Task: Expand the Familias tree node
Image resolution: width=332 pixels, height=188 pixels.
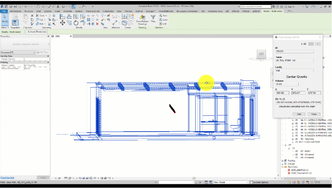Action: tap(283, 161)
